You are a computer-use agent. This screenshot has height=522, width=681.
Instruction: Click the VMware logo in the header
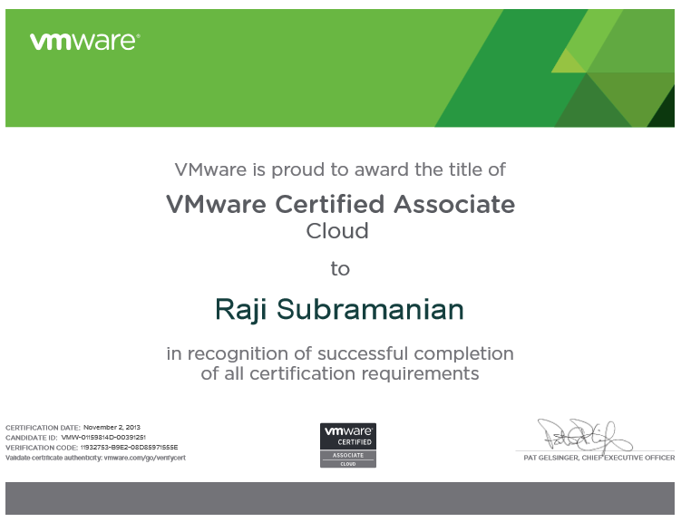[x=84, y=42]
